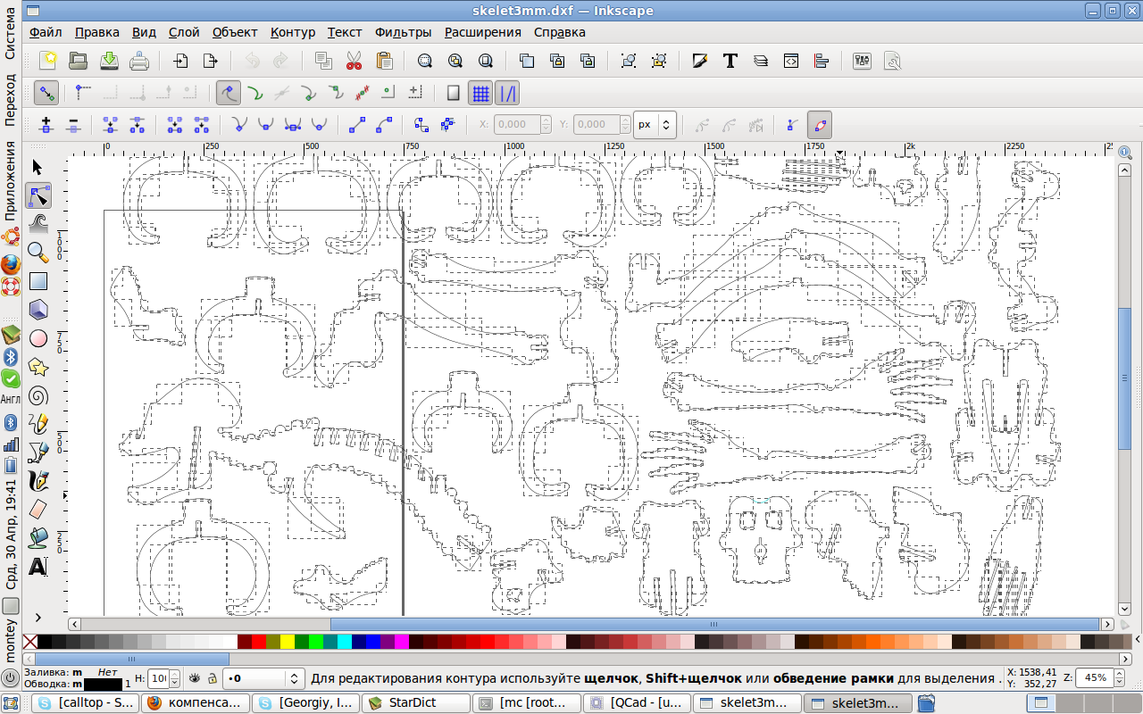Image resolution: width=1143 pixels, height=714 pixels.
Task: Toggle show path outline button
Action: pyautogui.click(x=820, y=125)
